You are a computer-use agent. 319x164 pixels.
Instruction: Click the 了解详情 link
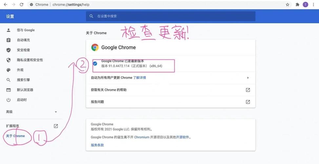[x=140, y=78]
